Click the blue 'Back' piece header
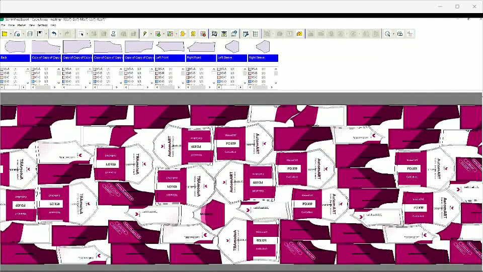 tap(15, 57)
